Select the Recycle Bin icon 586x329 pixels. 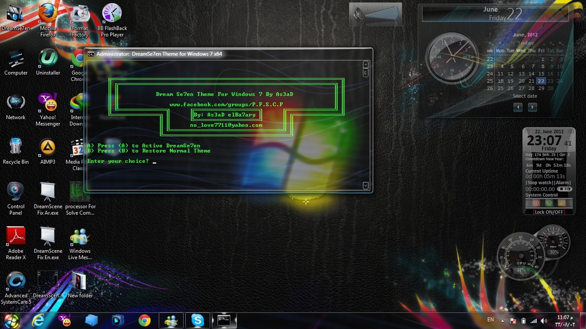16,152
